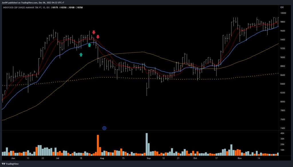Select the lower red down arrow marker
The height and width of the screenshot is (167, 293).
(x=98, y=37)
